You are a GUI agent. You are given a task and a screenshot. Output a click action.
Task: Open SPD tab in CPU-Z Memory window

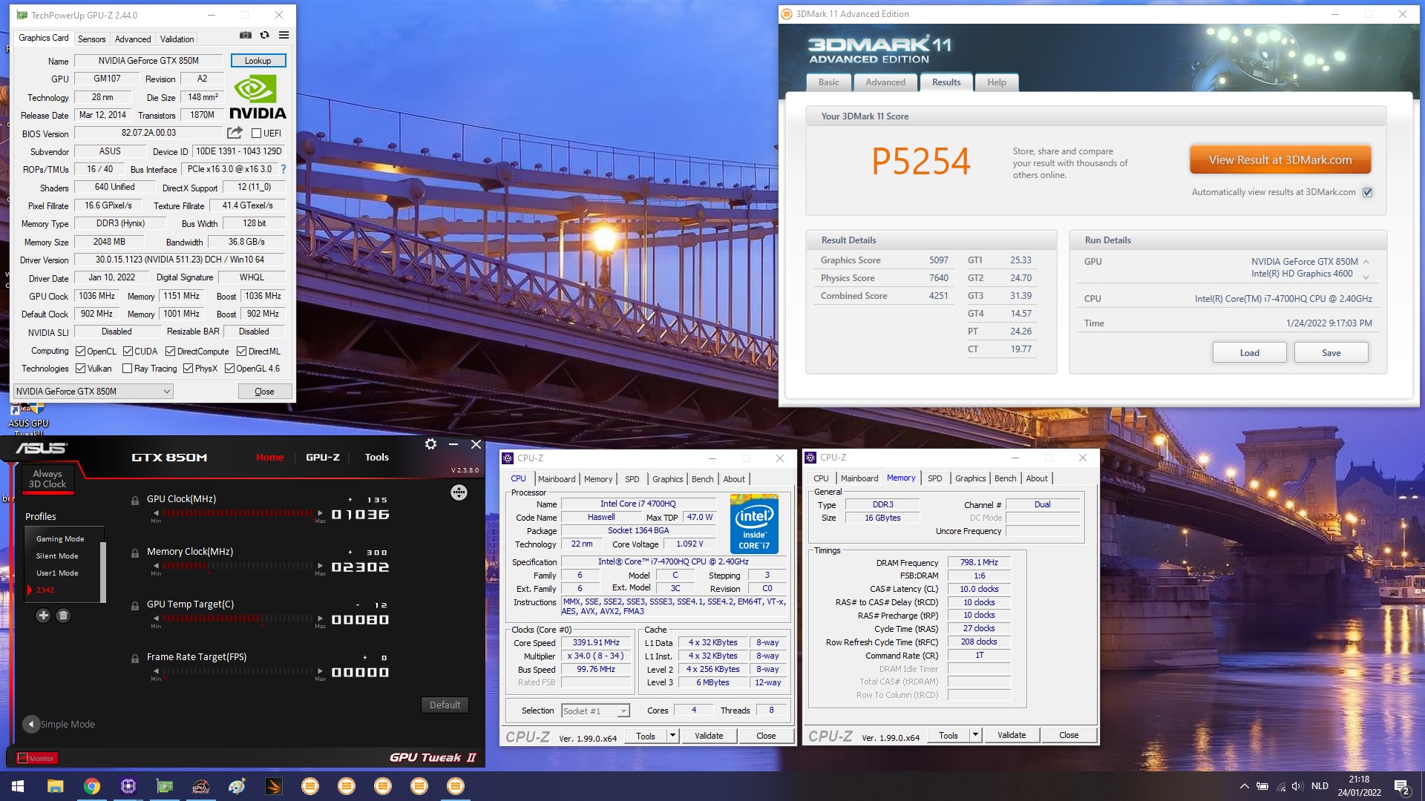click(934, 478)
